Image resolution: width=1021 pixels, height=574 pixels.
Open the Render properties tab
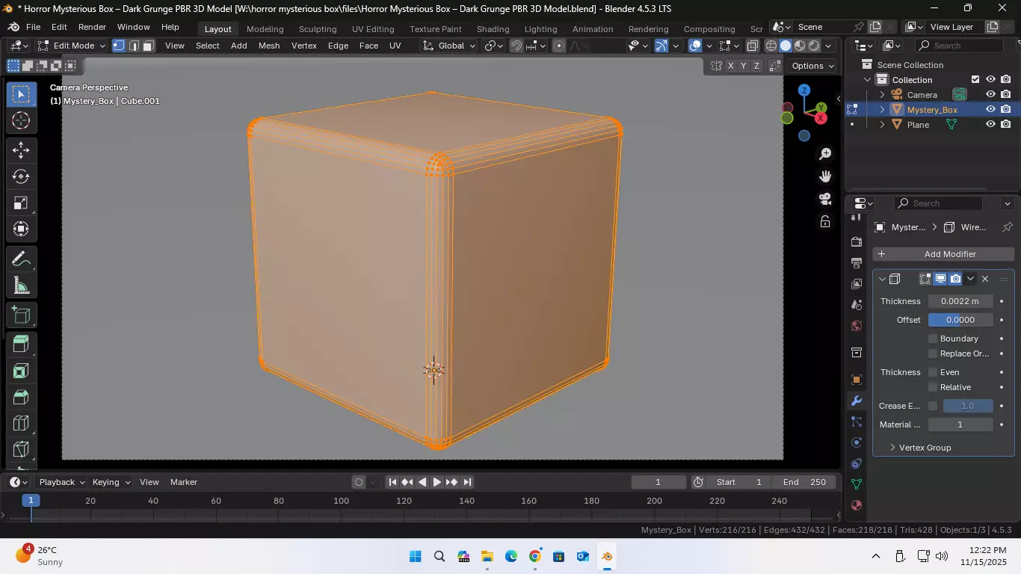857,242
